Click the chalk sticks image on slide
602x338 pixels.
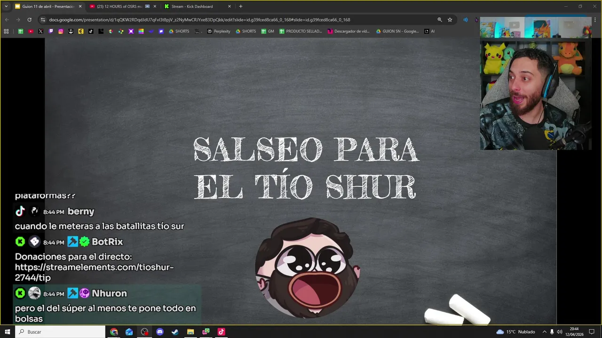point(458,310)
